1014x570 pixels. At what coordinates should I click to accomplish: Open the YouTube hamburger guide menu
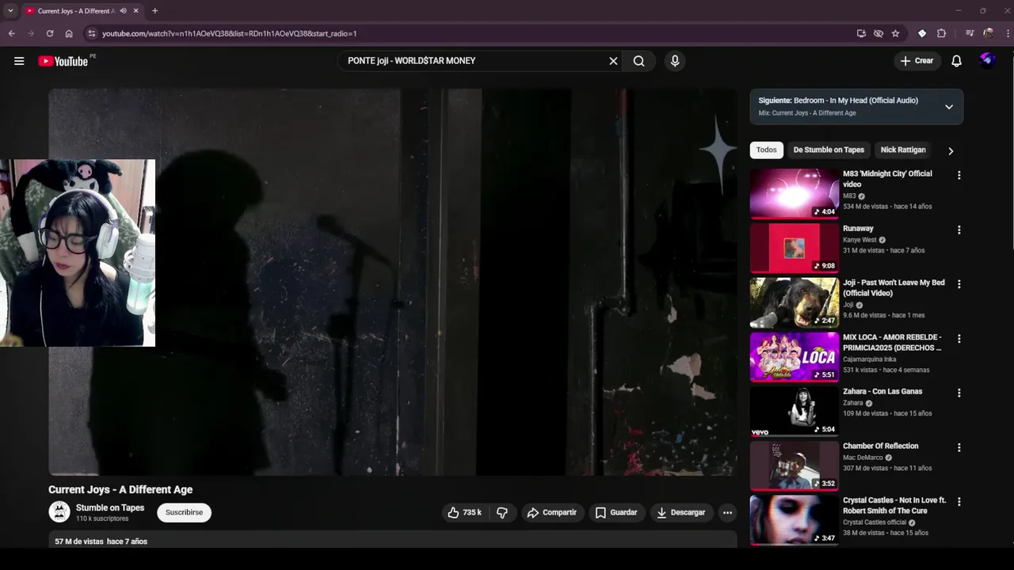(19, 61)
